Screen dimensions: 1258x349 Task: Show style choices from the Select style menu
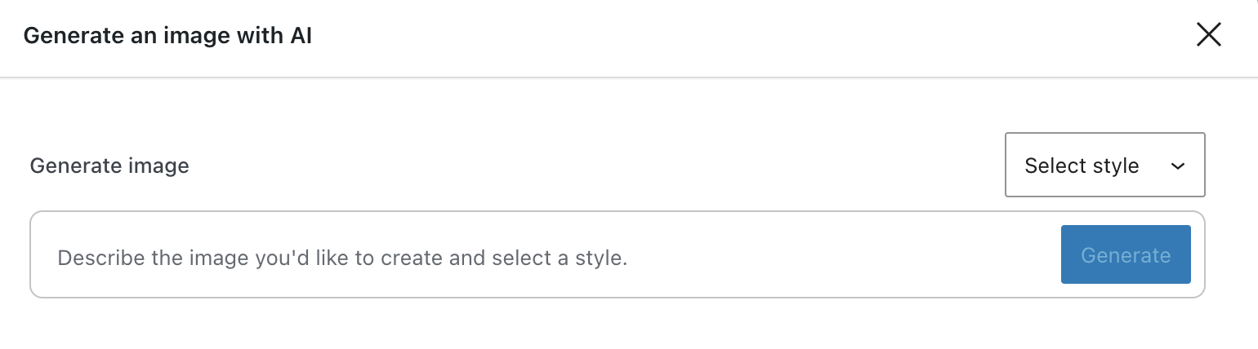(1104, 166)
